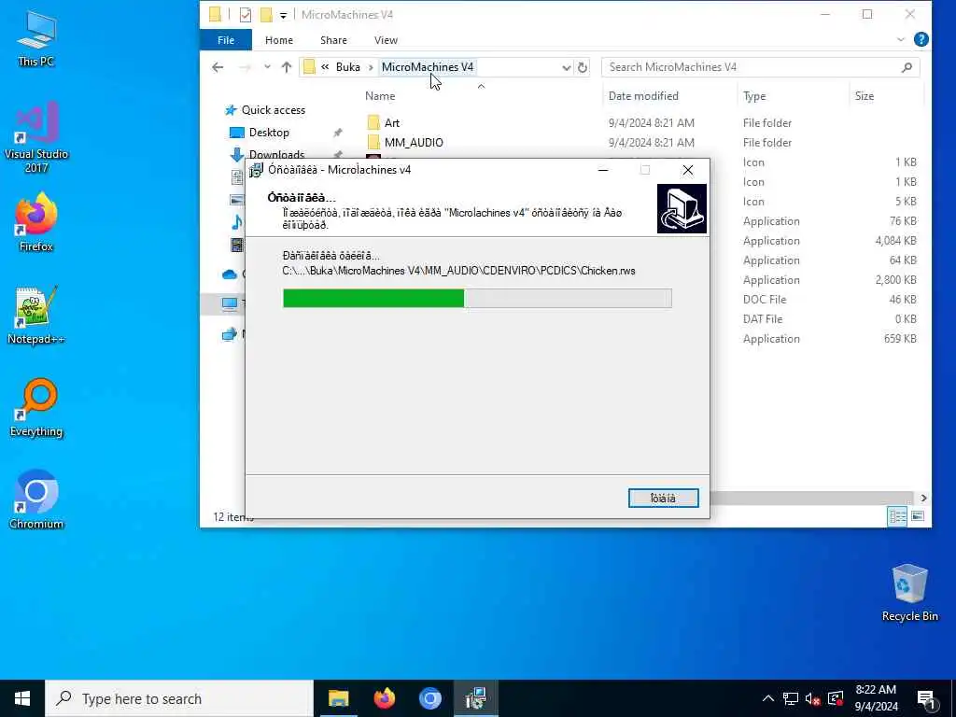Open the Recycle Bin

[909, 593]
